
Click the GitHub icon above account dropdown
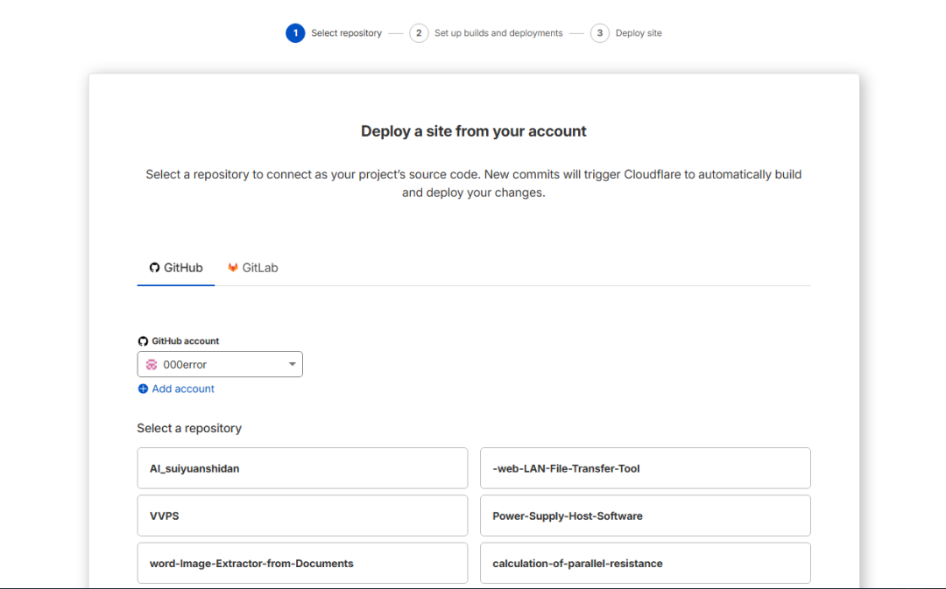click(144, 341)
